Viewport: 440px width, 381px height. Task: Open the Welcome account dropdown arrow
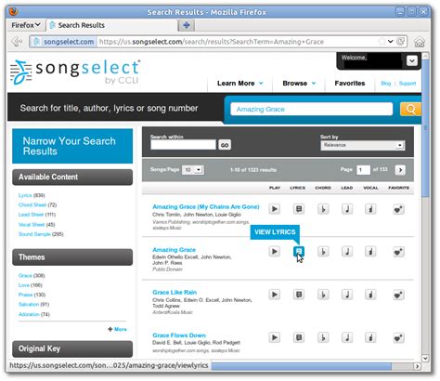[x=412, y=60]
